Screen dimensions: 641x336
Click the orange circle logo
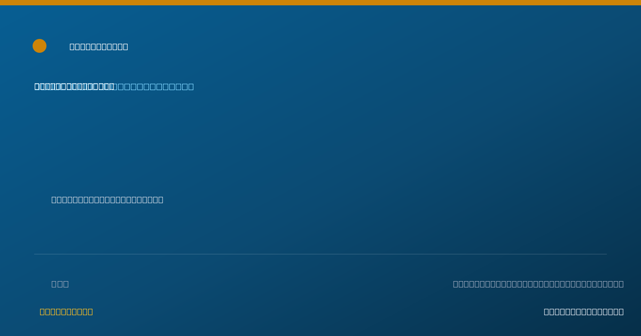tap(40, 46)
